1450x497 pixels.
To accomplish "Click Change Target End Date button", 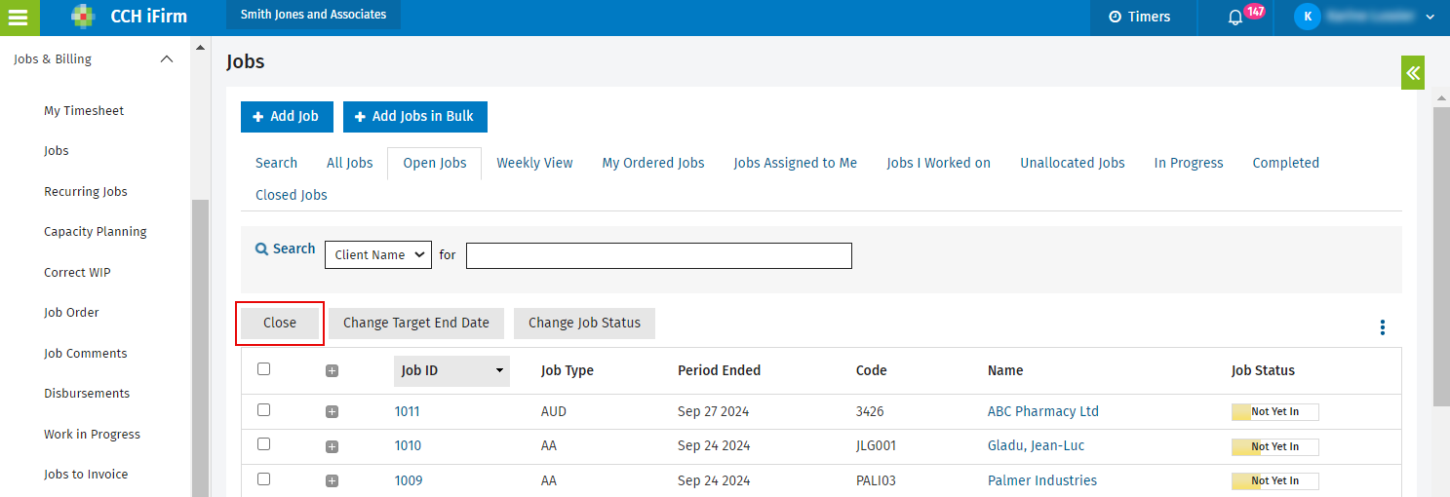I will [416, 323].
